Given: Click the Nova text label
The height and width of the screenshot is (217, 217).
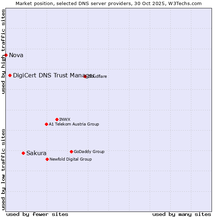Looking at the screenshot, I should coord(16,55).
